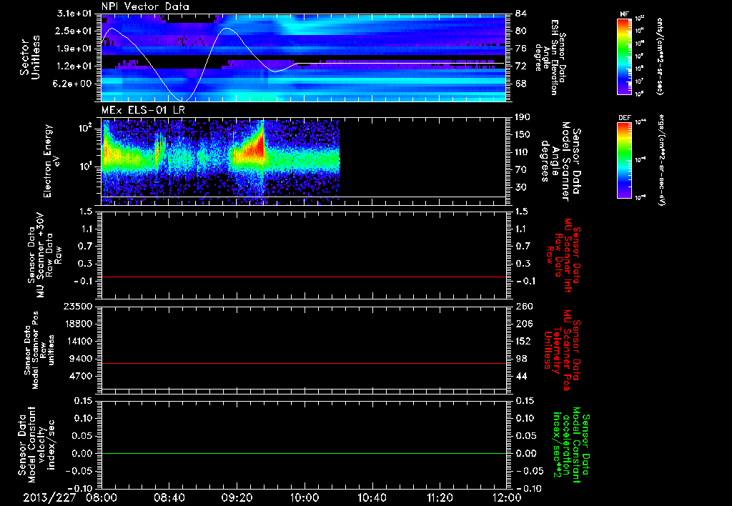Select the NF flux color bar
Image resolution: width=732 pixels, height=506 pixels.
point(624,57)
